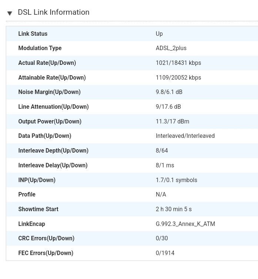This screenshot has height=279, width=258.
Task: Select the Attainable Rate(Up/Down) label
Action: [52, 77]
